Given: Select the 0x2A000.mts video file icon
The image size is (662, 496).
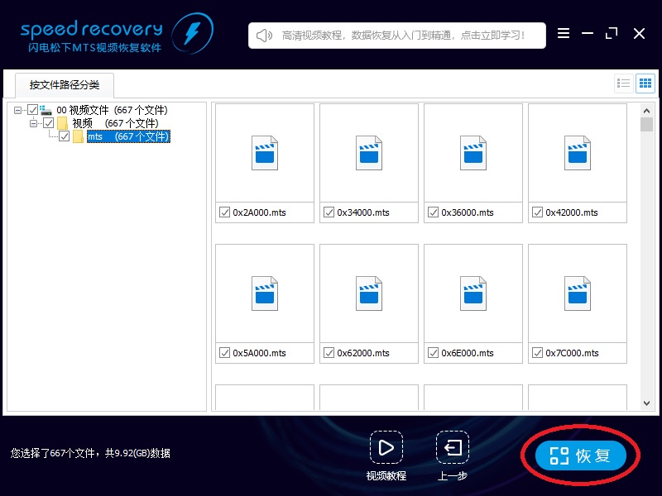Looking at the screenshot, I should click(x=265, y=153).
